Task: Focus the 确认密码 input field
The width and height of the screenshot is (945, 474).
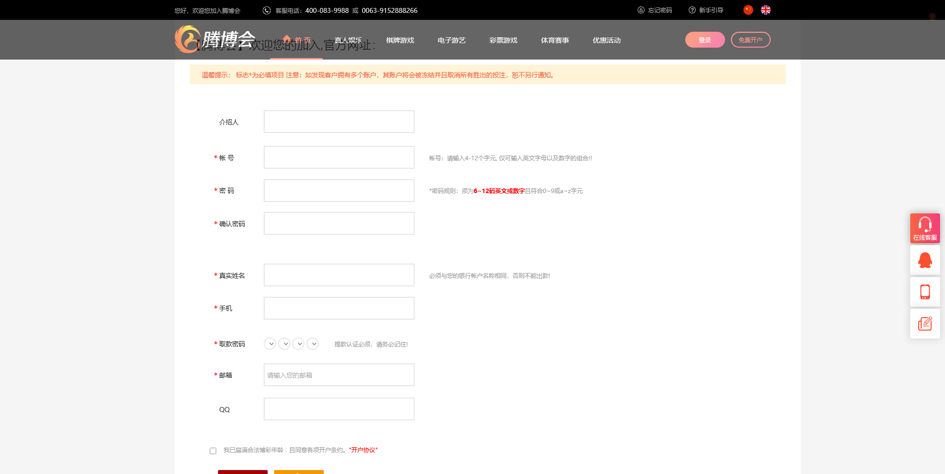Action: tap(339, 223)
